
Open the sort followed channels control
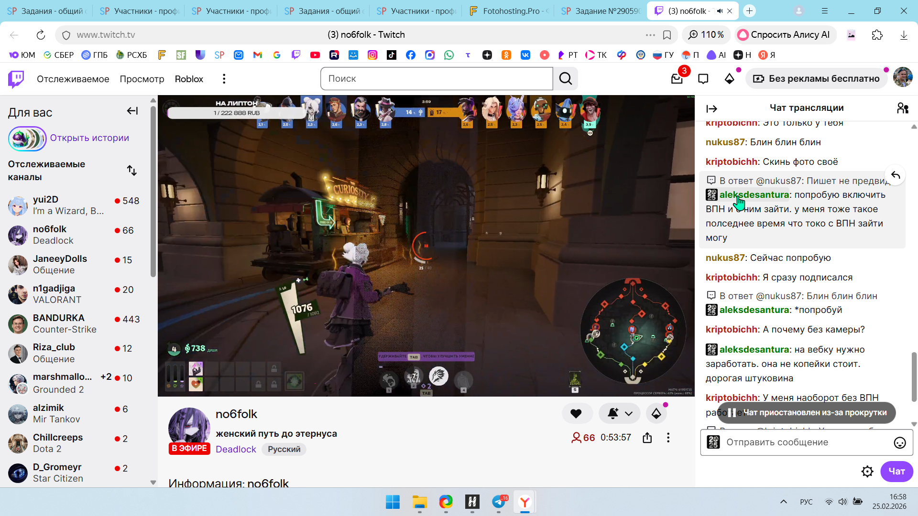point(132,171)
